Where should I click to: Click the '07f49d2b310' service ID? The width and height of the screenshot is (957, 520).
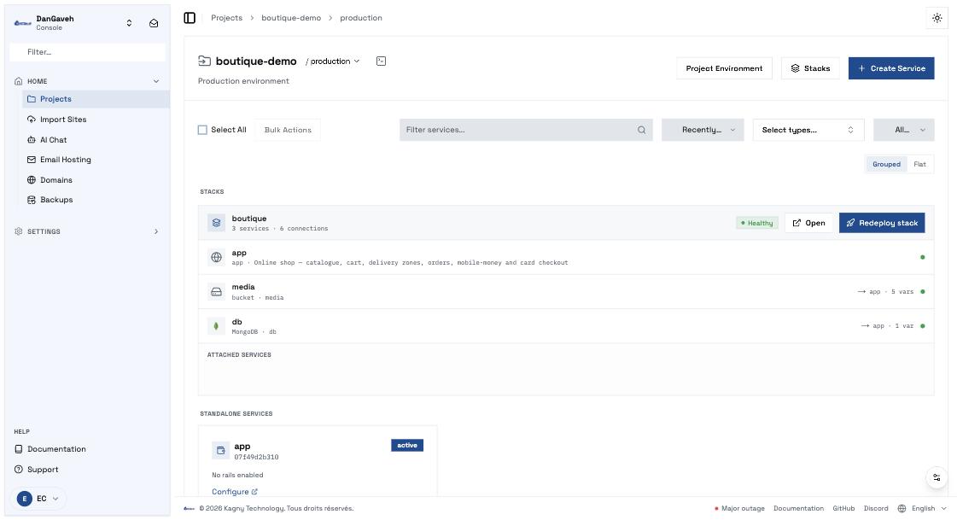256,457
